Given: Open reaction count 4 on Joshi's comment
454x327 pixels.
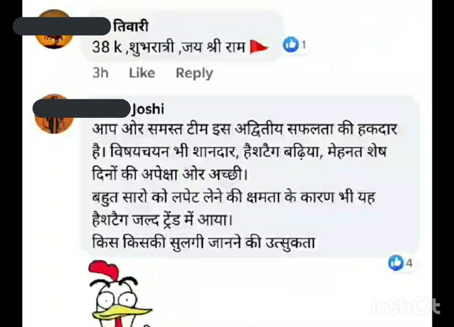Looking at the screenshot, I should point(409,263).
